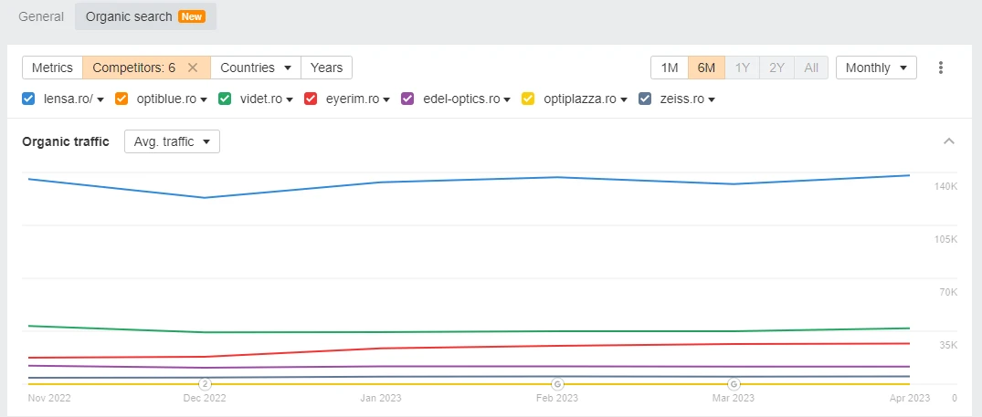Disable the edel-optics.ro checkbox

click(407, 99)
